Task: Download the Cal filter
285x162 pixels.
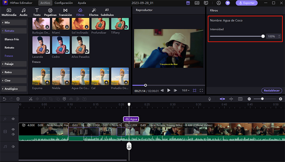Action: coord(106,82)
